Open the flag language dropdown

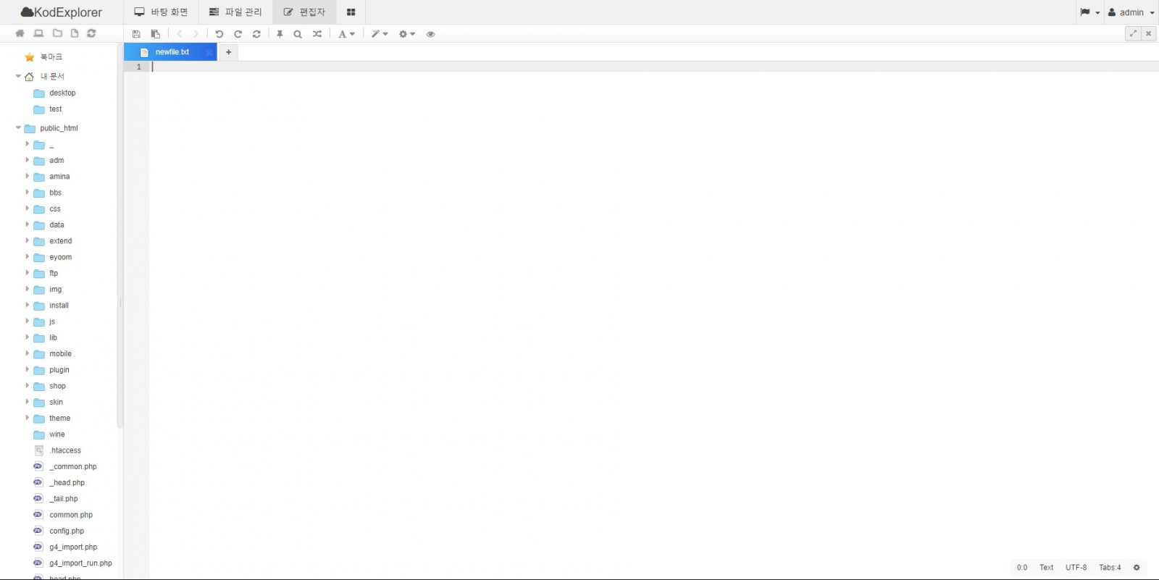1090,12
